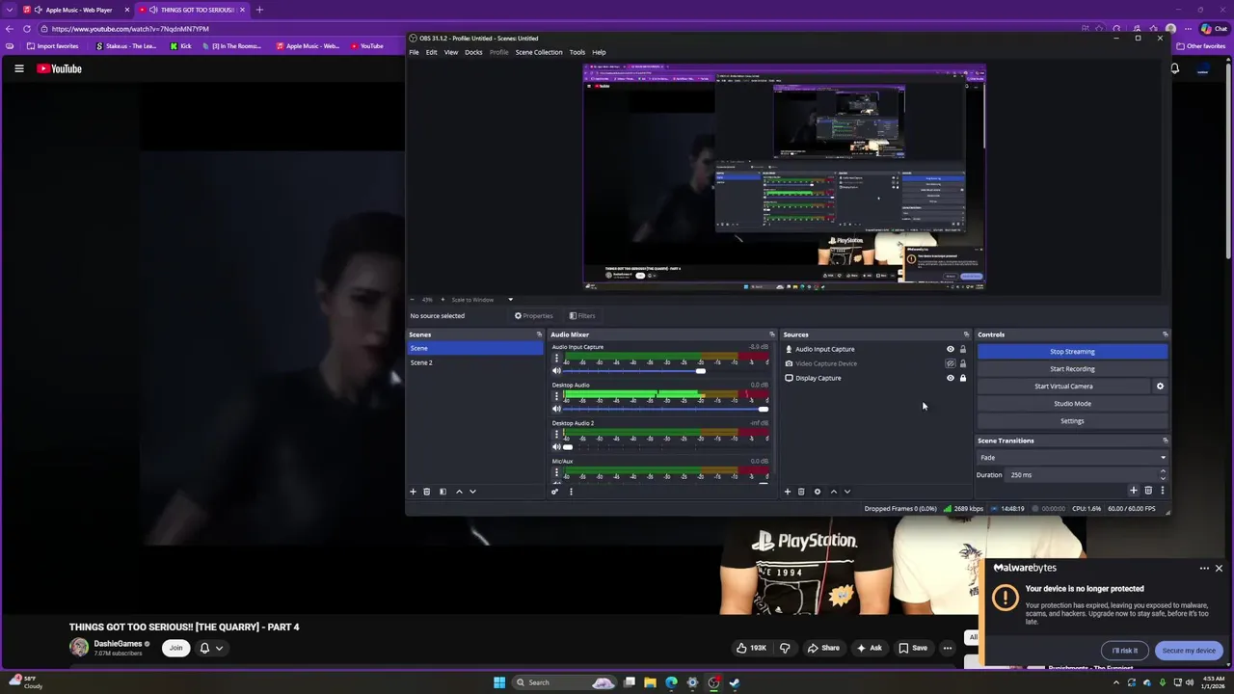Open Audio Mixer panel options menu dots

click(571, 492)
